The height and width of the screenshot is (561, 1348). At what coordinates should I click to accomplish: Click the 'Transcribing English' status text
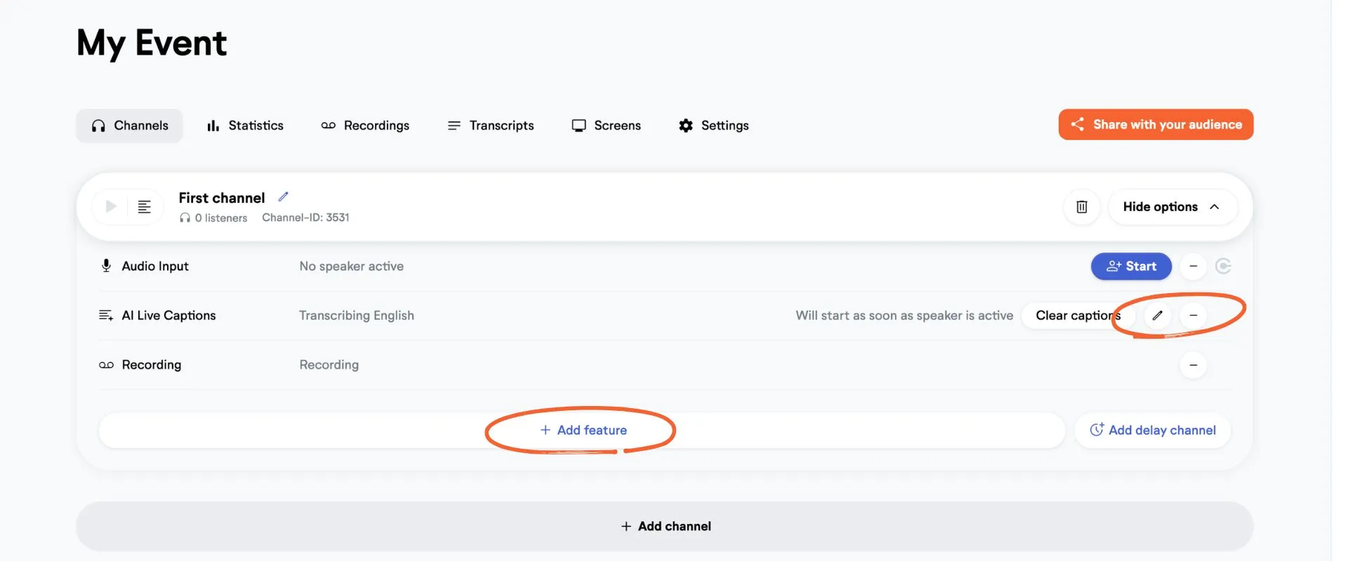(x=356, y=316)
